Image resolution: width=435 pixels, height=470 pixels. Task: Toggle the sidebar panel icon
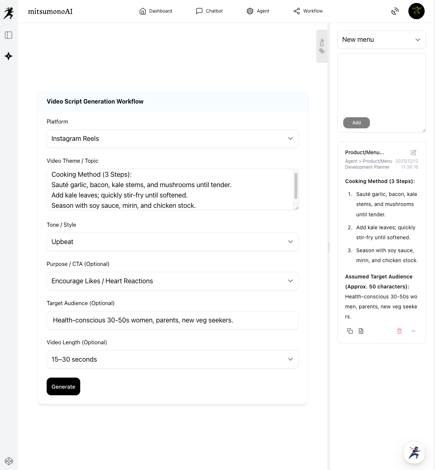click(x=9, y=35)
